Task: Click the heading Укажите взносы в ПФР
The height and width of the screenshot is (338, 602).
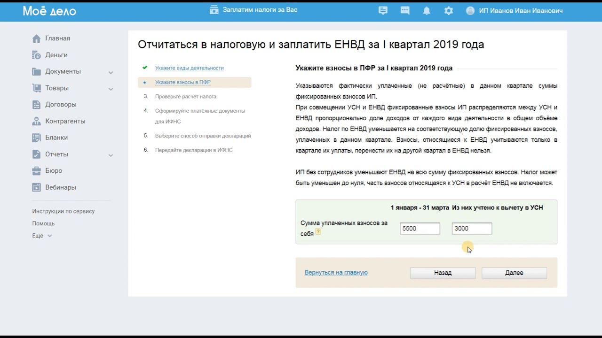Action: click(x=374, y=68)
